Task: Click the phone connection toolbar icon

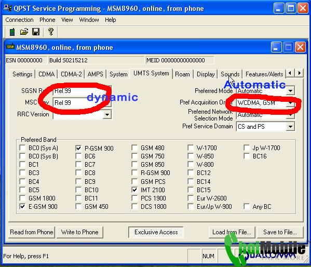Action: tap(12, 32)
